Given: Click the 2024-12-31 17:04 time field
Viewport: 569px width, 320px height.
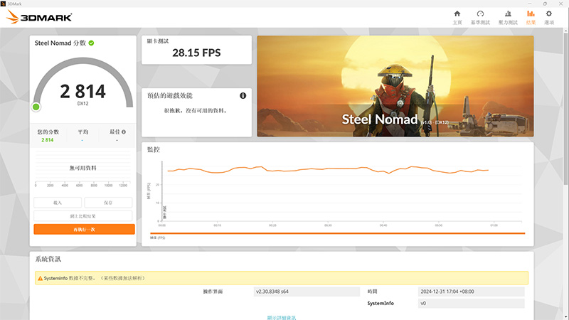Looking at the screenshot, I should [x=471, y=292].
